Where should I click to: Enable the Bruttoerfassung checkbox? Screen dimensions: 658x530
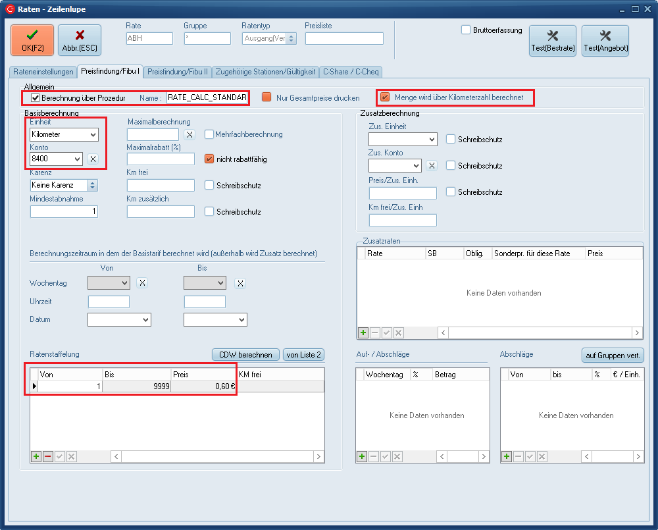tap(466, 30)
